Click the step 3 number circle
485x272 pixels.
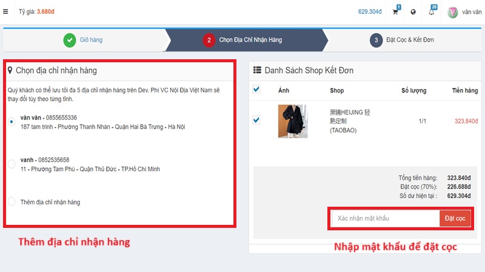(376, 40)
